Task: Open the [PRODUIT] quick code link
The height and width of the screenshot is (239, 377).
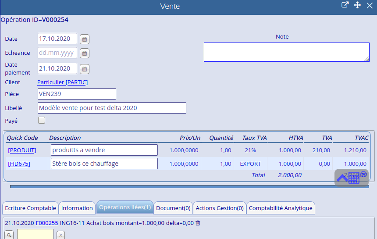Action: [x=22, y=150]
